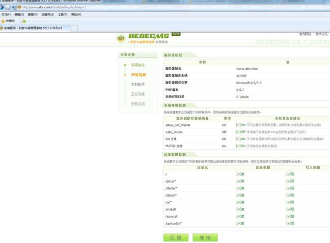Click the www.abc.com server domain value

pos(246,69)
